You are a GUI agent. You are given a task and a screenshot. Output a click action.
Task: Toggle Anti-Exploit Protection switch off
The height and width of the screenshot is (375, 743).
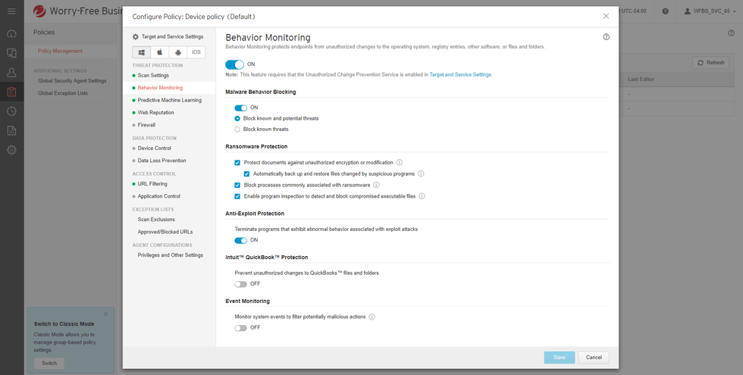click(x=241, y=241)
